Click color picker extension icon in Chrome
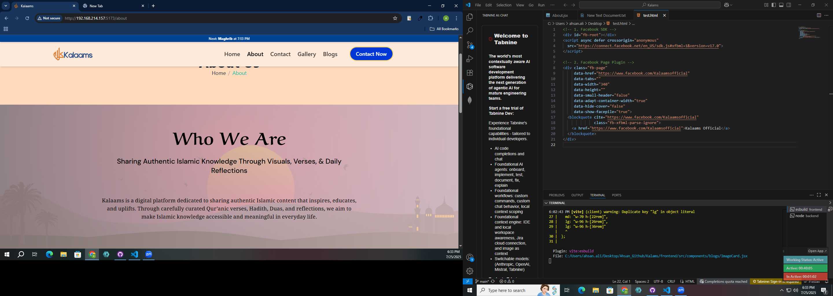The width and height of the screenshot is (833, 296). click(420, 18)
